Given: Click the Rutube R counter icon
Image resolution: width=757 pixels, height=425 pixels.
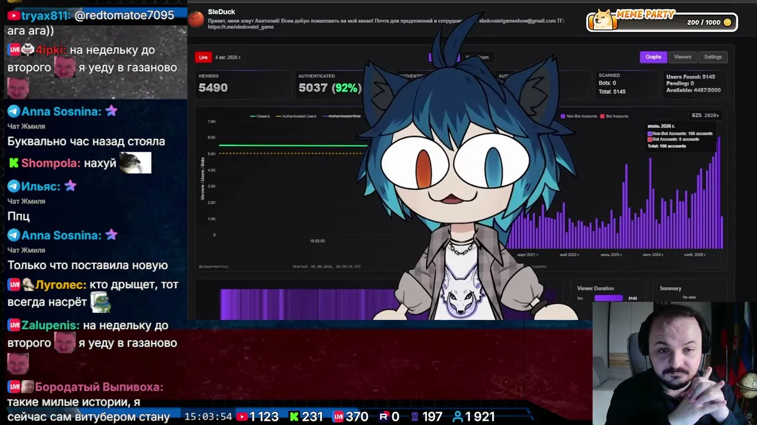Looking at the screenshot, I should click(x=383, y=417).
